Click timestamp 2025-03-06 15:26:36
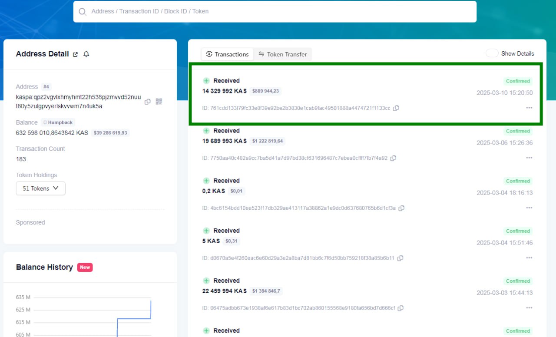This screenshot has height=337, width=556. click(x=504, y=143)
